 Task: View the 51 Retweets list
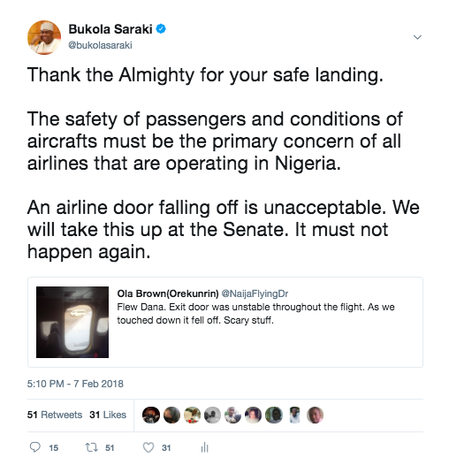click(55, 415)
